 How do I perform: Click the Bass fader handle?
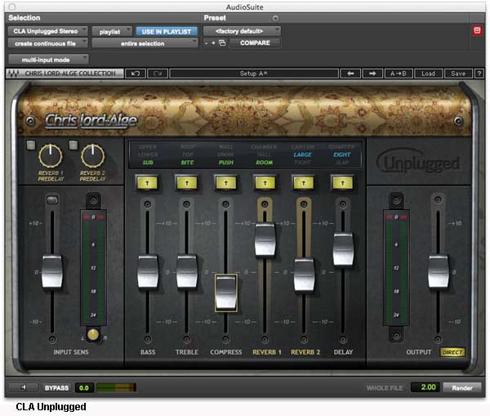148,272
